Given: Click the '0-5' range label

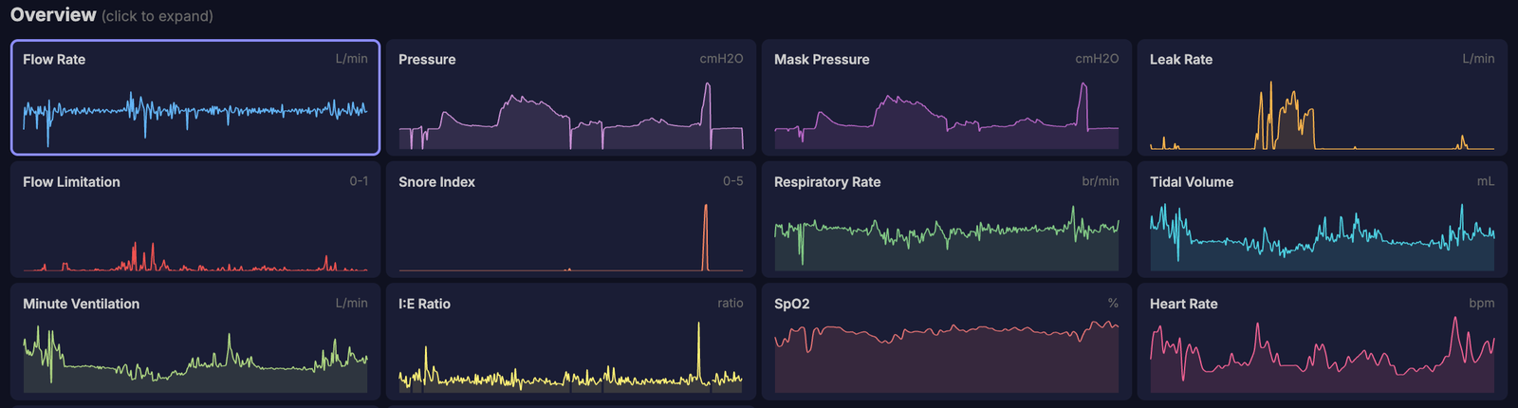Looking at the screenshot, I should coord(733,181).
